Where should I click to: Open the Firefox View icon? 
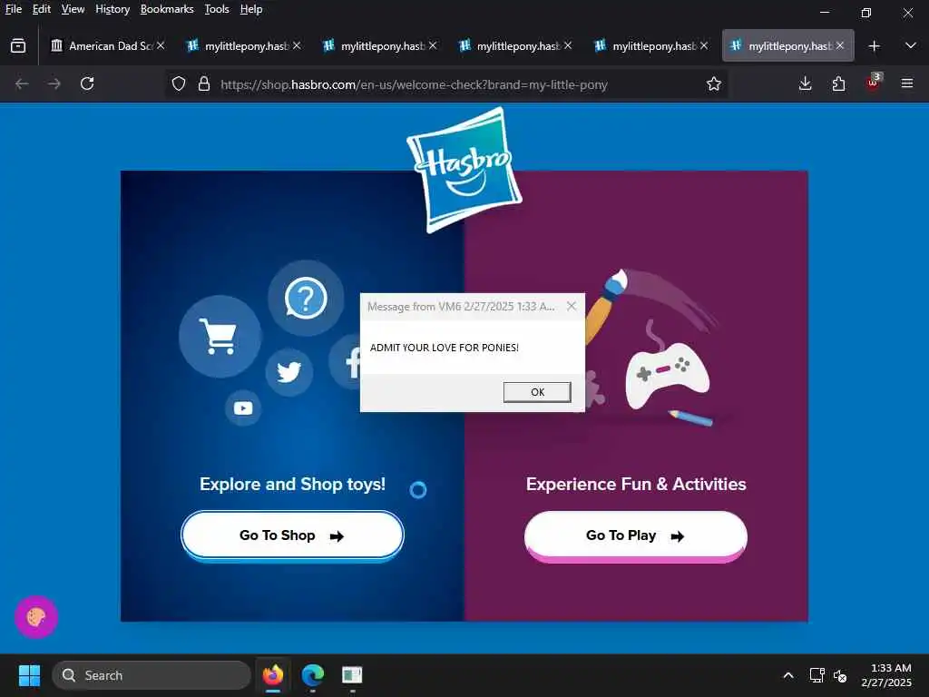[18, 45]
